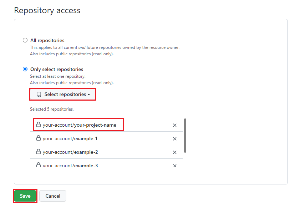The image size is (301, 208).
Task: Click the lock icon beside example-3
Action: coord(38,165)
